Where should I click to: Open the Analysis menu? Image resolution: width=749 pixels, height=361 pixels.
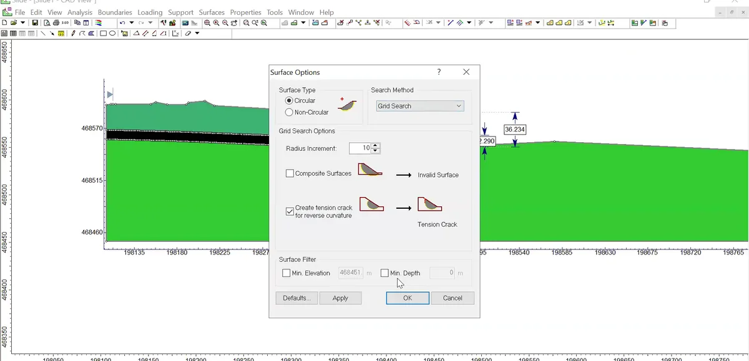coord(80,12)
